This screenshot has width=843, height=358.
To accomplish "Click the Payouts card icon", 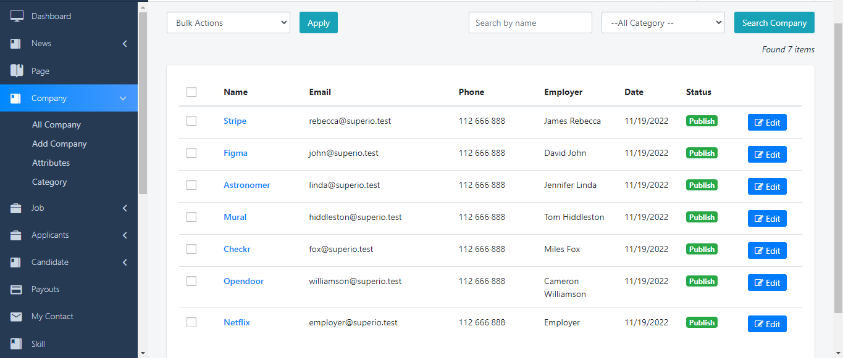I will (x=17, y=290).
